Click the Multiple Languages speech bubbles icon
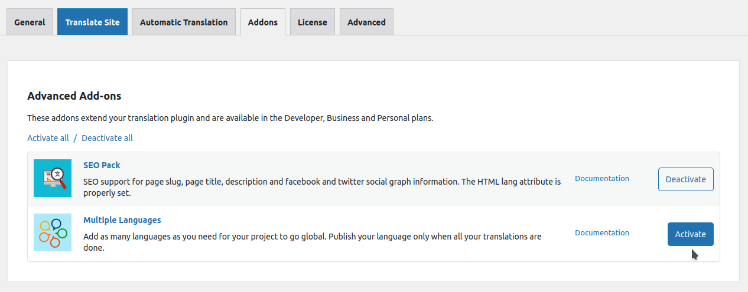This screenshot has width=748, height=292. tap(53, 232)
